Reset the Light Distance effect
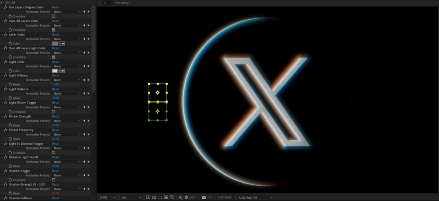 coord(56,89)
